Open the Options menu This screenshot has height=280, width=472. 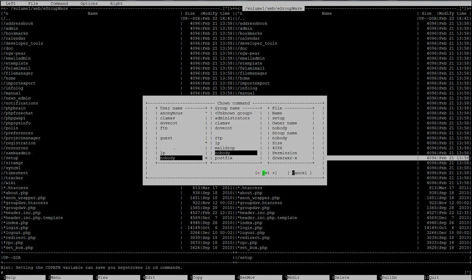[89, 3]
